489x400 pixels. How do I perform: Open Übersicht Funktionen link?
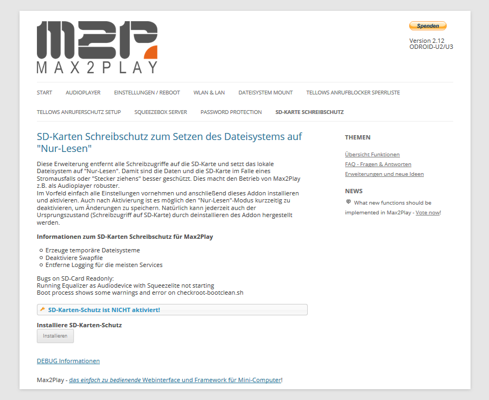pos(372,154)
